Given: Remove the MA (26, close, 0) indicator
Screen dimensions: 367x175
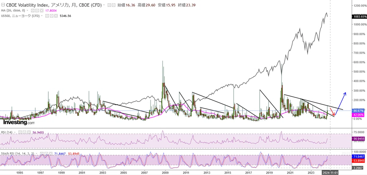Looking at the screenshot, I should [x=41, y=10].
